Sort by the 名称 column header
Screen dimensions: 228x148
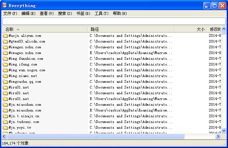pos(45,29)
